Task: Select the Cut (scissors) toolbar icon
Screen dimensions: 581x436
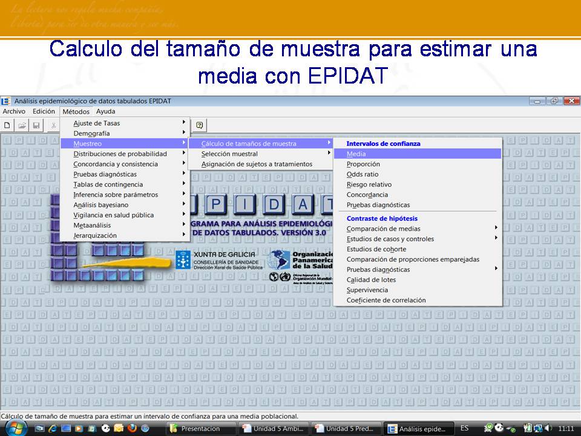Action: pos(53,125)
